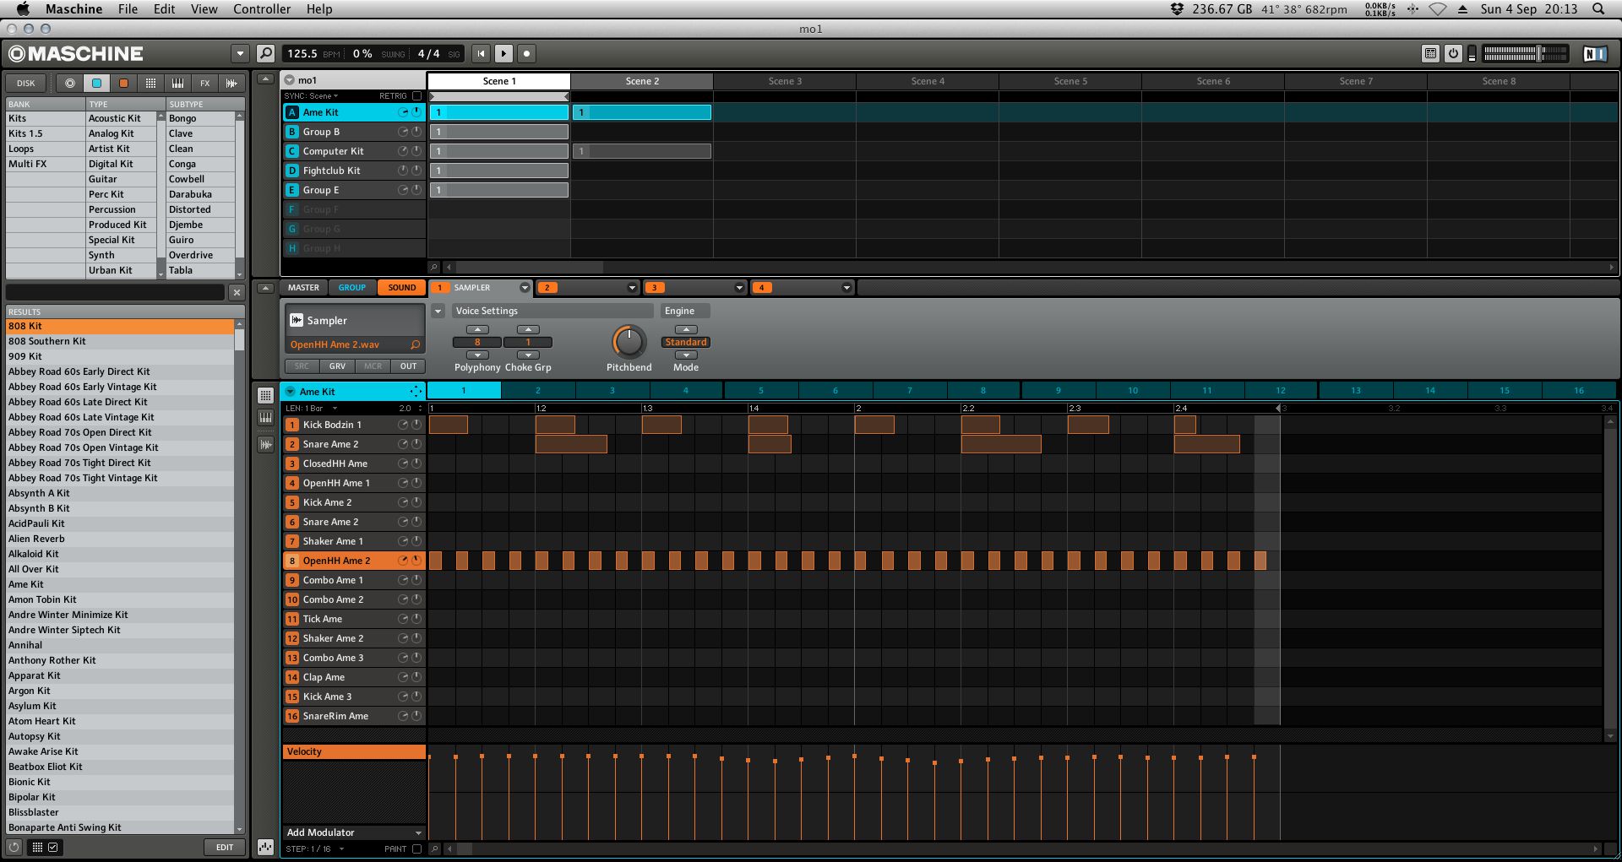Open the Controller menu
The height and width of the screenshot is (862, 1622).
pos(262,8)
